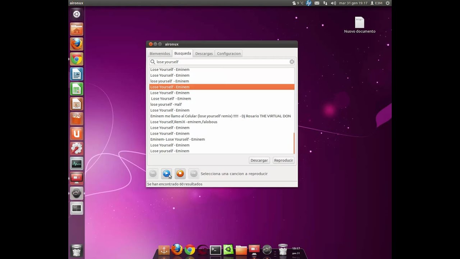Select the 'Nuovo documento' desktop file

click(360, 25)
